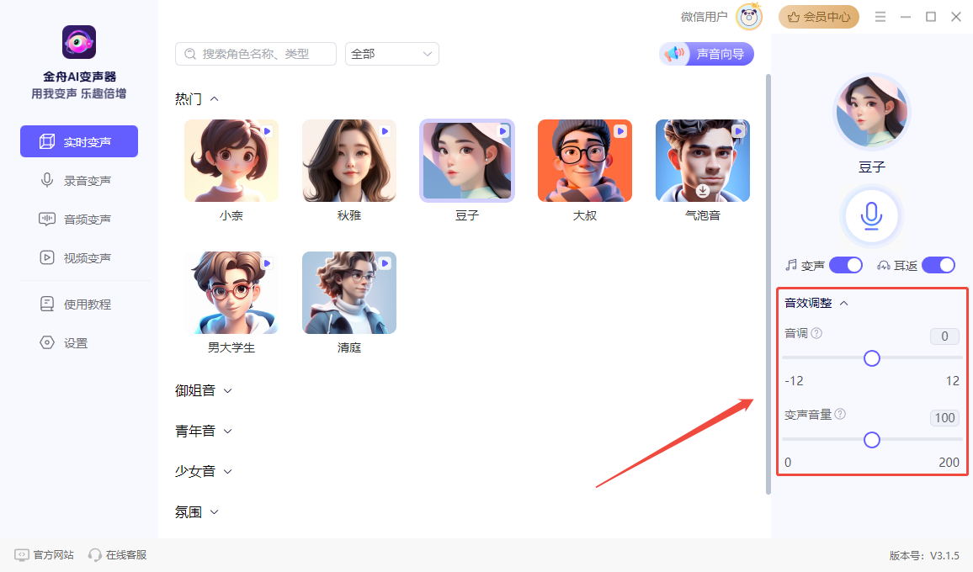Screen dimensions: 973x572
Task: Maximize the application window
Action: (x=931, y=17)
